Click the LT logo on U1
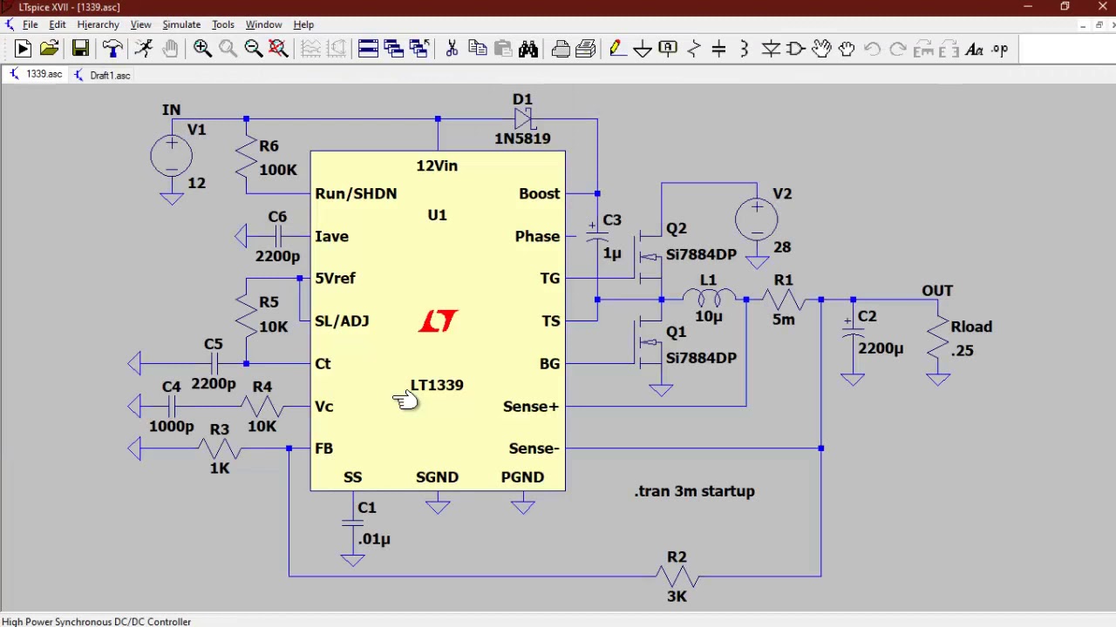The width and height of the screenshot is (1116, 627). tap(438, 321)
